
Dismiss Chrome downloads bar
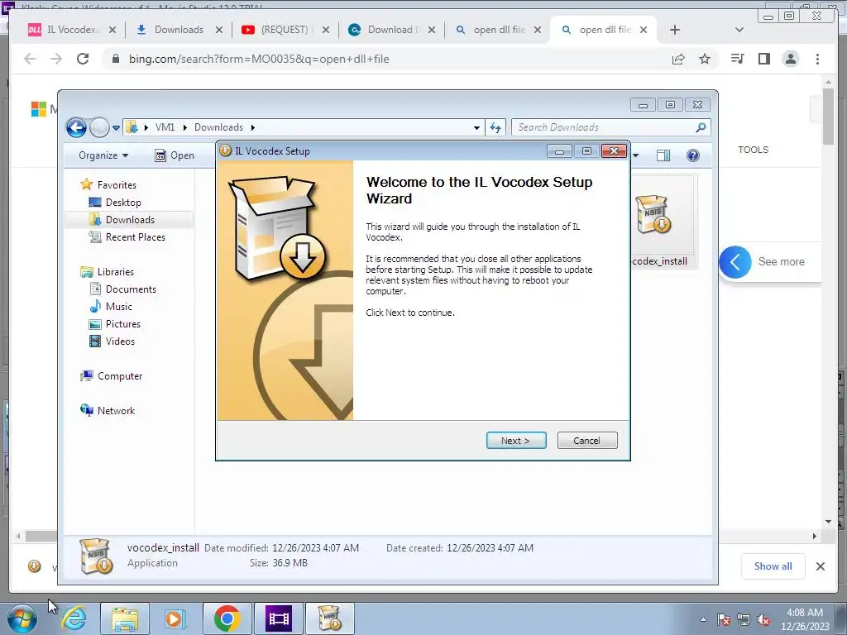click(820, 566)
